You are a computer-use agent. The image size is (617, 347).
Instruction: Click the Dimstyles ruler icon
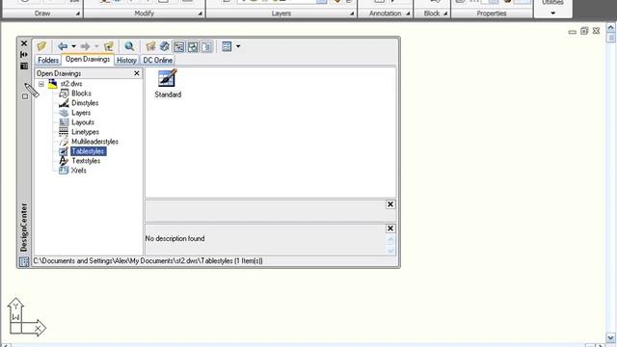pyautogui.click(x=64, y=103)
